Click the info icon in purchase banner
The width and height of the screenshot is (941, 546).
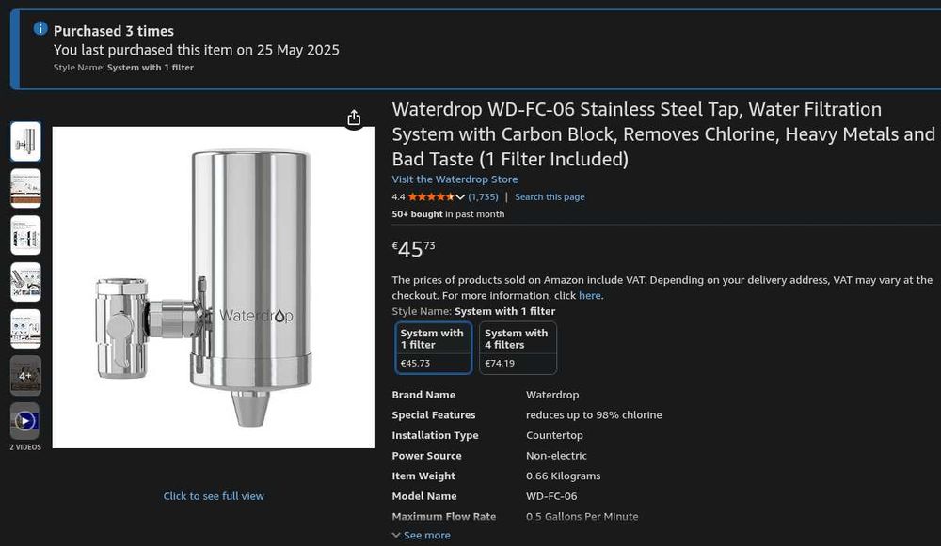click(x=40, y=29)
